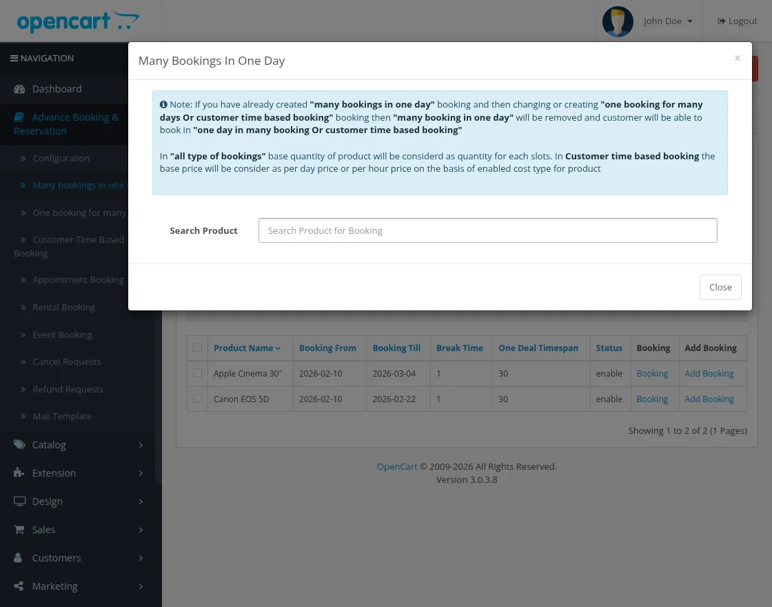Click the Advance Booking calendar icon

click(x=19, y=117)
